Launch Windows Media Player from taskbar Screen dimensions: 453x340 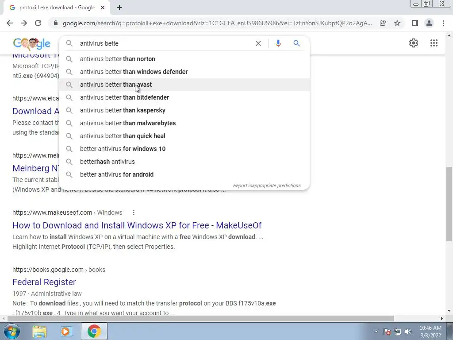point(65,331)
